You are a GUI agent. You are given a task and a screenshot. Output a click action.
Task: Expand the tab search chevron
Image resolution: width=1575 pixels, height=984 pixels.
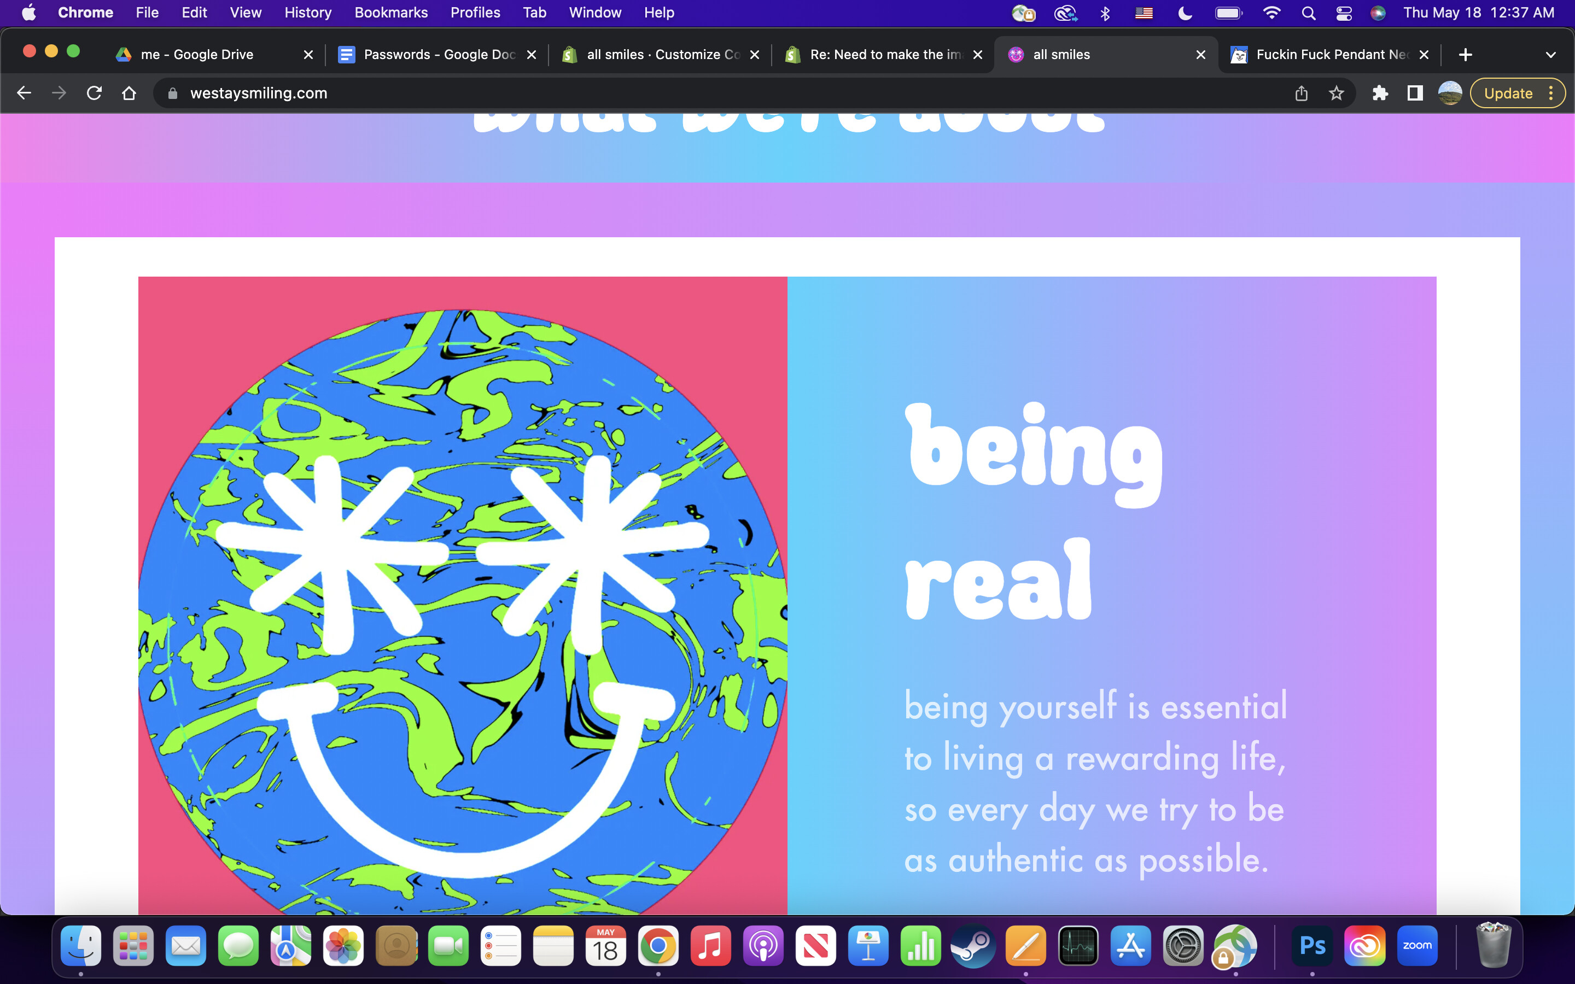pos(1550,55)
